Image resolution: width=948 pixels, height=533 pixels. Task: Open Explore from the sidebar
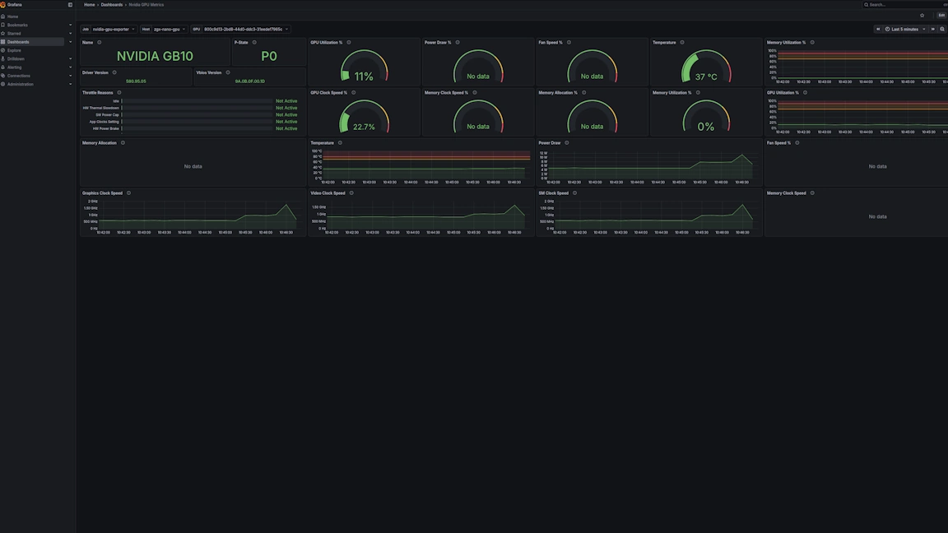14,50
